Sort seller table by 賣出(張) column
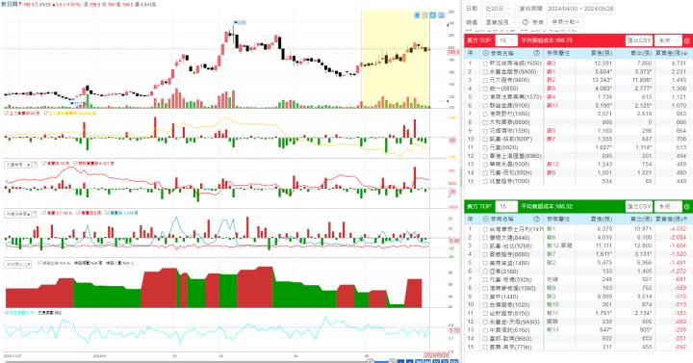 tap(640, 219)
